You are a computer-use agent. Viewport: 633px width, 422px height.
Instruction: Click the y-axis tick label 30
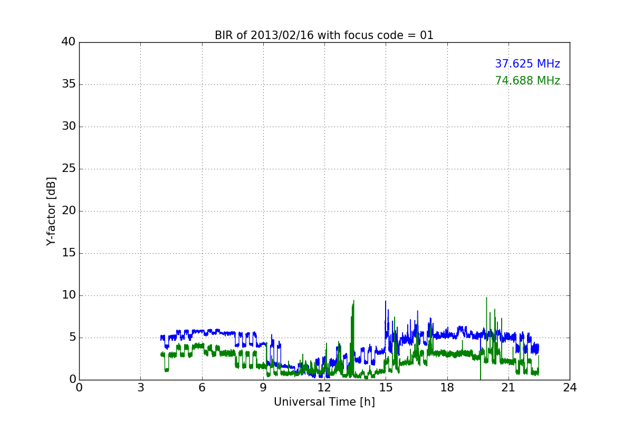[x=68, y=127]
